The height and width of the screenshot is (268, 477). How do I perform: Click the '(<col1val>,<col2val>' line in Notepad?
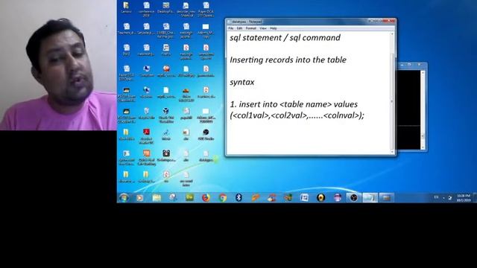tap(297, 115)
